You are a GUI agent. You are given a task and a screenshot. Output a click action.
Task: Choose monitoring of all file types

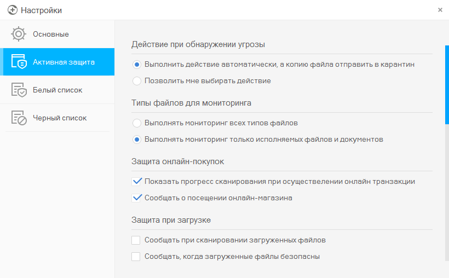pos(137,123)
